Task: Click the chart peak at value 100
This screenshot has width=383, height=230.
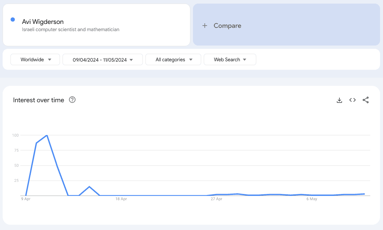Action: click(47, 135)
